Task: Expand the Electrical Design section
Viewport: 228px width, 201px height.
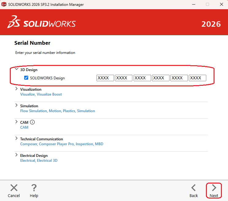Action: tap(17, 155)
